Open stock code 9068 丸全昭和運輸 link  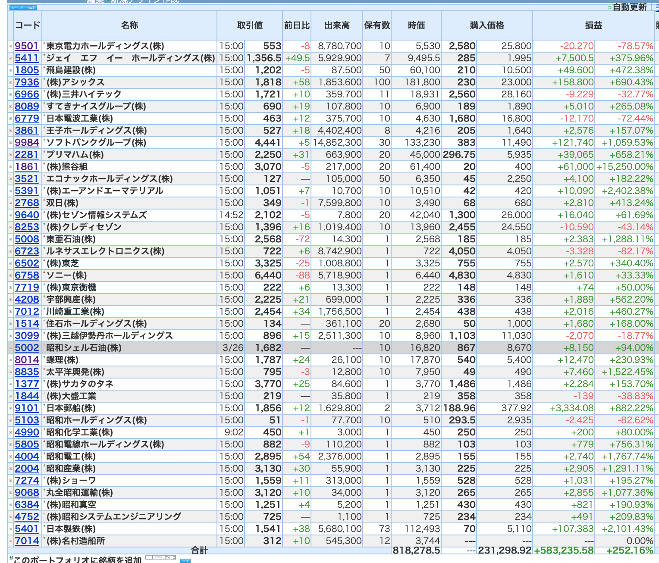point(27,493)
